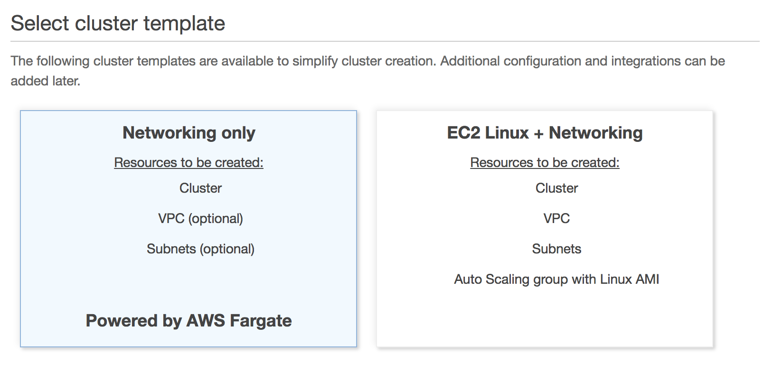Image resolution: width=773 pixels, height=373 pixels.
Task: Click 'Resources to be created:' in Networking only card
Action: [189, 163]
